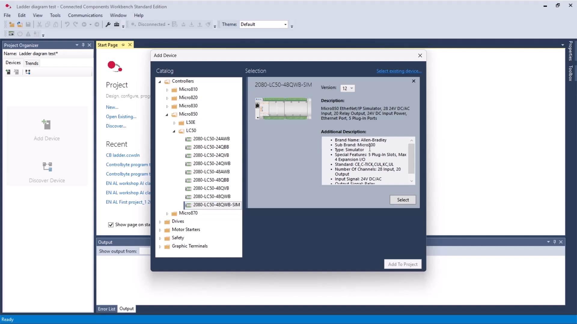
Task: Collapse the LC50 folder
Action: point(174,131)
